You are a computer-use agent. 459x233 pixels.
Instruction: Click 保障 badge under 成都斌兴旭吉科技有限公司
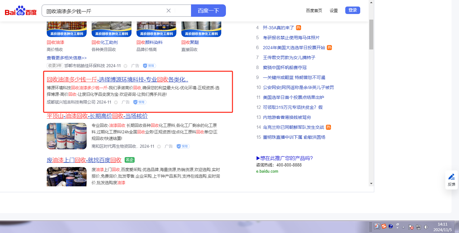pyautogui.click(x=140, y=102)
